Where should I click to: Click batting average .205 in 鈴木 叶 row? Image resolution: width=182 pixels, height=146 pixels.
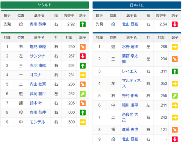coord(71,103)
